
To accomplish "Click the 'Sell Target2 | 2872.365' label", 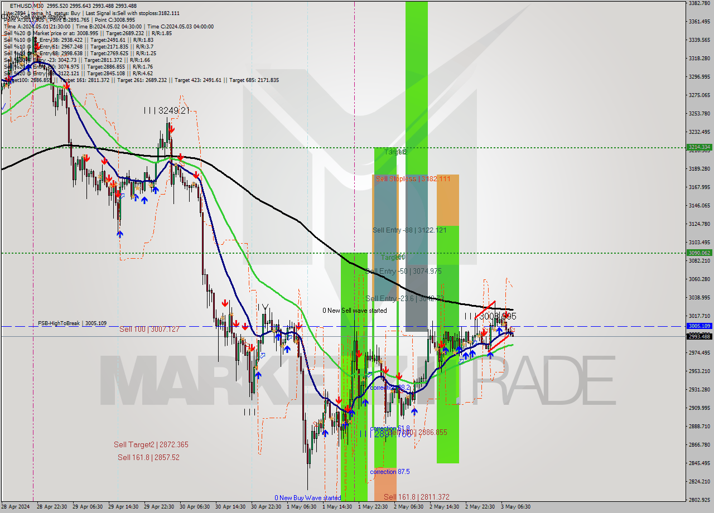I will coord(151,444).
